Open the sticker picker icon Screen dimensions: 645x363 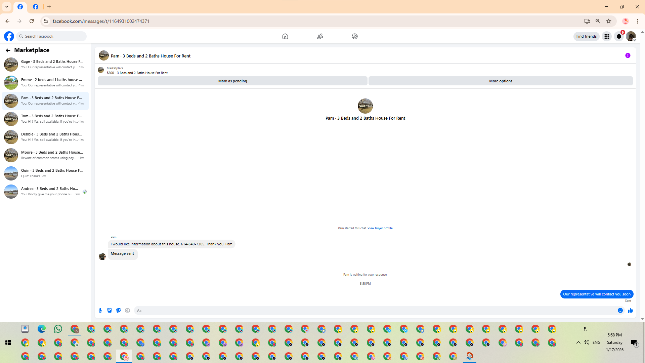tap(119, 311)
